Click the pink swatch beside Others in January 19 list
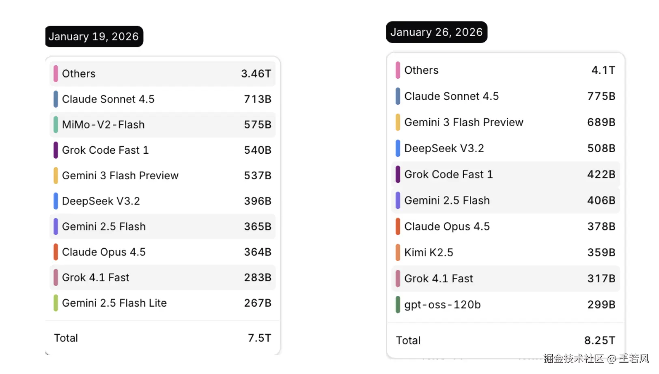The height and width of the screenshot is (374, 659). pos(56,74)
